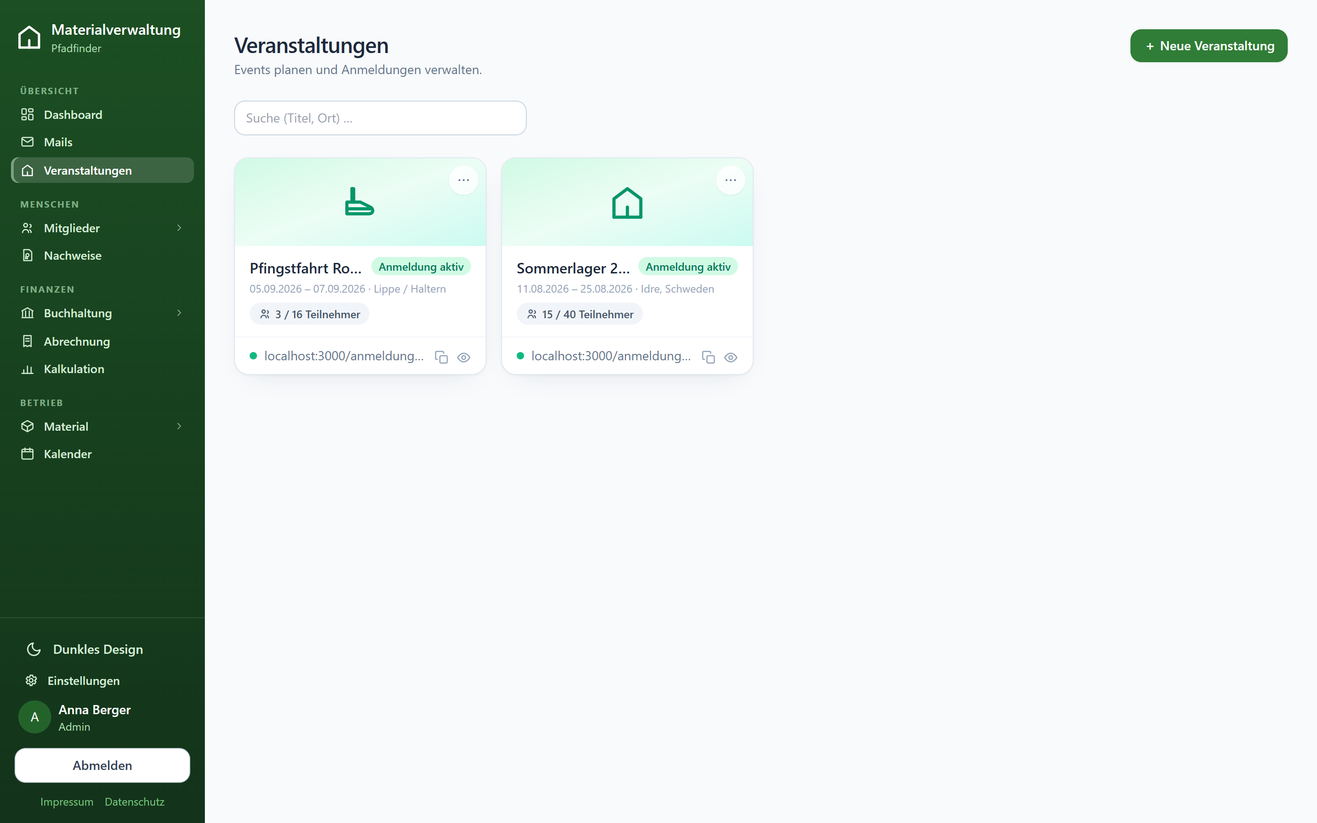Image resolution: width=1317 pixels, height=823 pixels.
Task: Expand the Buchhaltung submenu chevron
Action: pyautogui.click(x=179, y=313)
